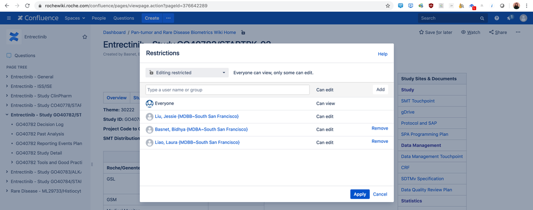533x210 pixels.
Task: Click the Confluence logo
Action: 38,18
